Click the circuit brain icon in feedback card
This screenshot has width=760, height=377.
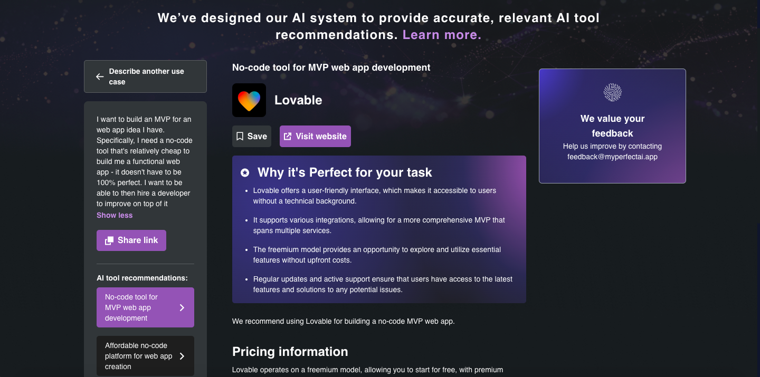point(612,92)
